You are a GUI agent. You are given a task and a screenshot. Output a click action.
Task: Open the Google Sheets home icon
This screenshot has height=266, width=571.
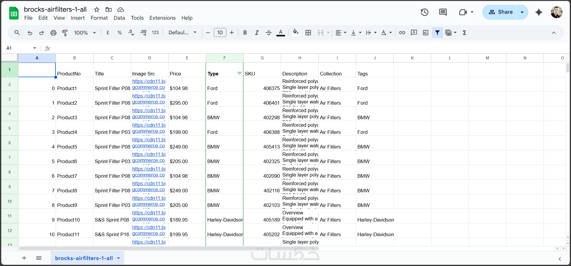14,13
